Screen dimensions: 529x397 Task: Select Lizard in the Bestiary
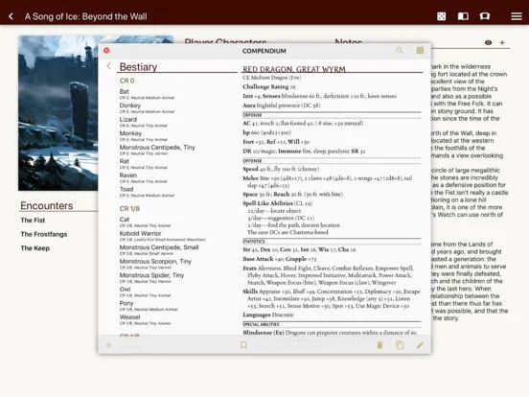pos(144,122)
